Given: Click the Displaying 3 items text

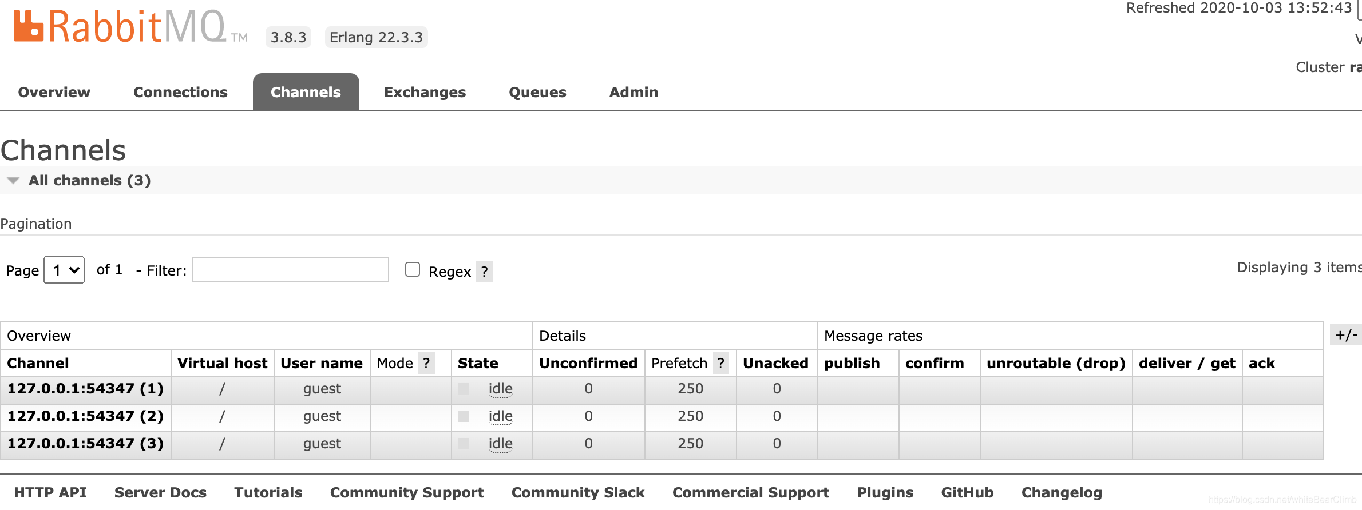Looking at the screenshot, I should [1299, 267].
